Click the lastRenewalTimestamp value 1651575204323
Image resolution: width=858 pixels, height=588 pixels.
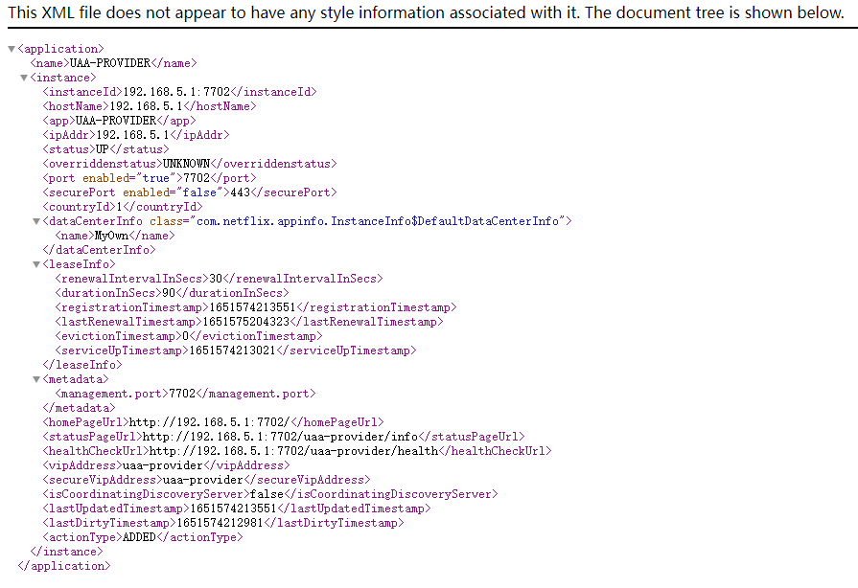[245, 322]
